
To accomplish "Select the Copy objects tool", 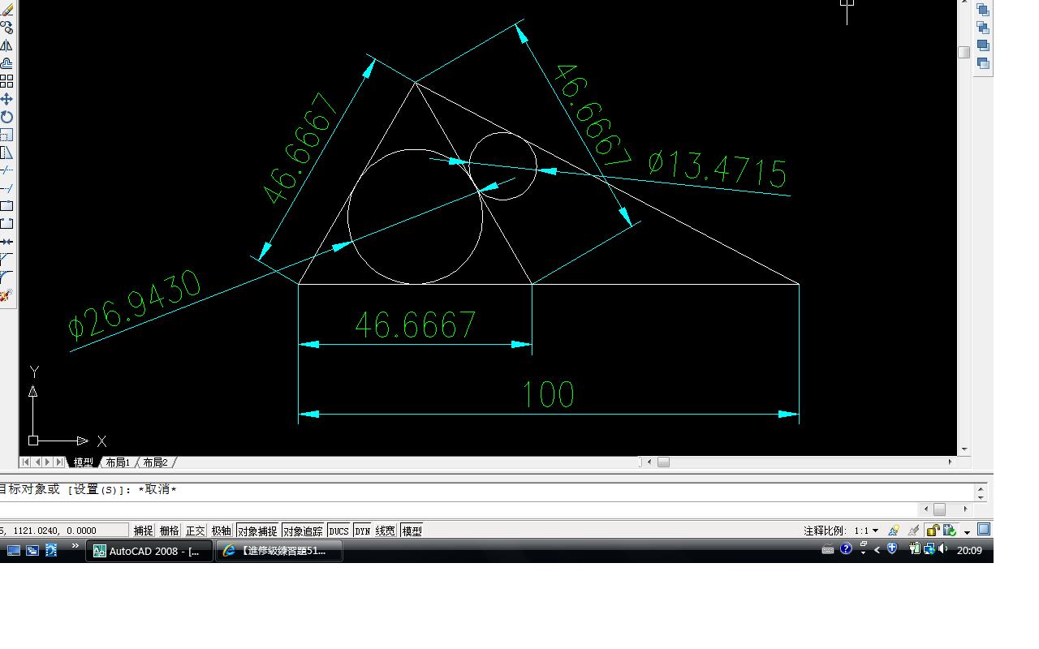I will (6, 28).
